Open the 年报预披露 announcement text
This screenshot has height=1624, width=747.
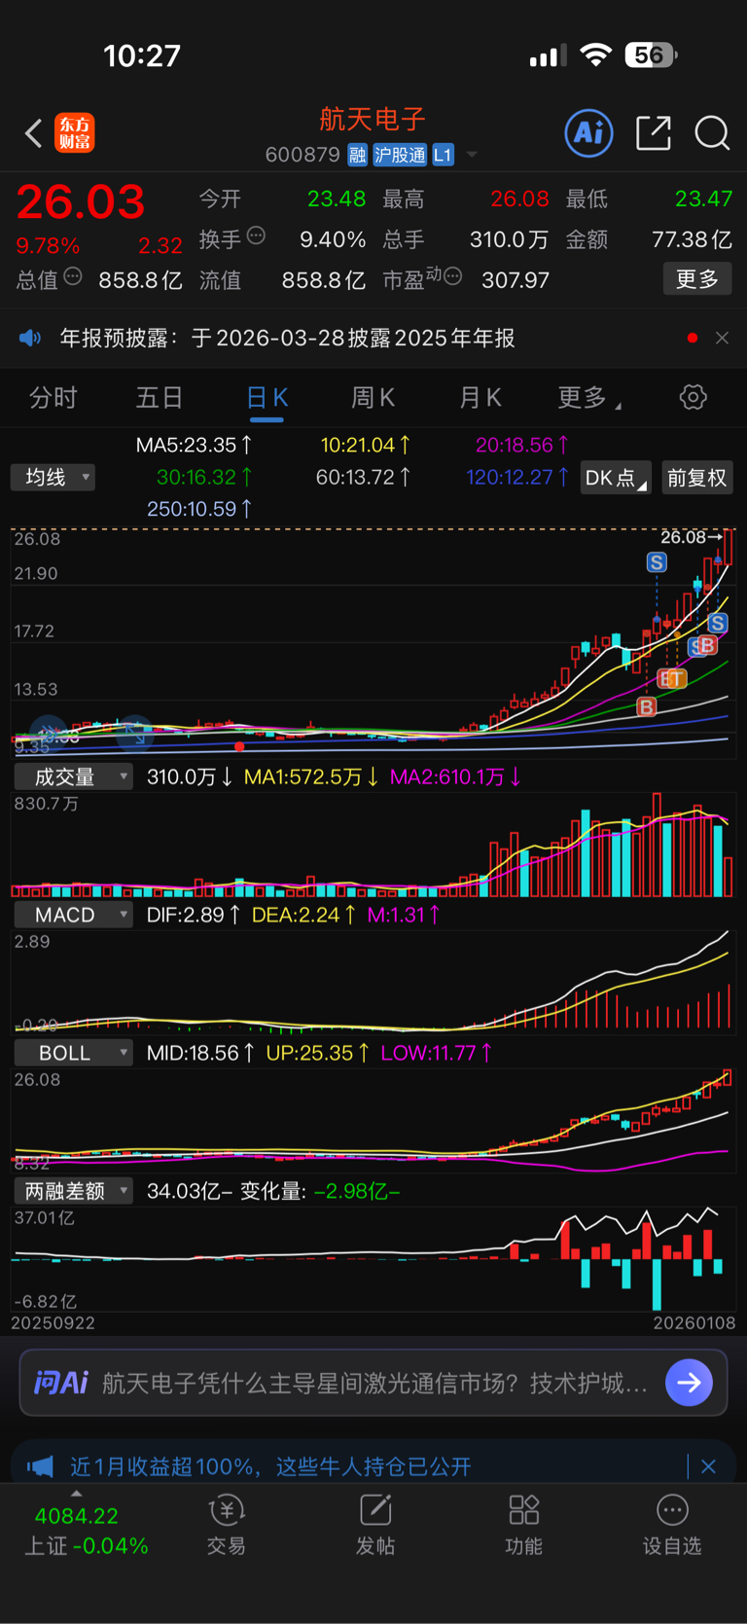[287, 338]
